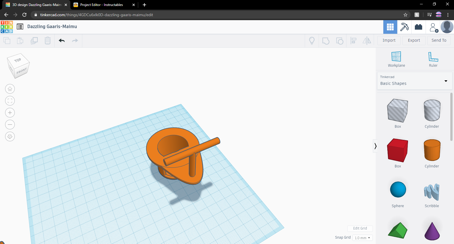Click the design name Dazzling Gaaris-Maimu

click(52, 26)
